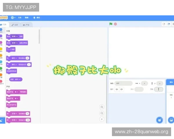Image resolution: width=174 pixels, height=139 pixels.
Task: Reset workspace zoom with equals button
Action: (102, 119)
